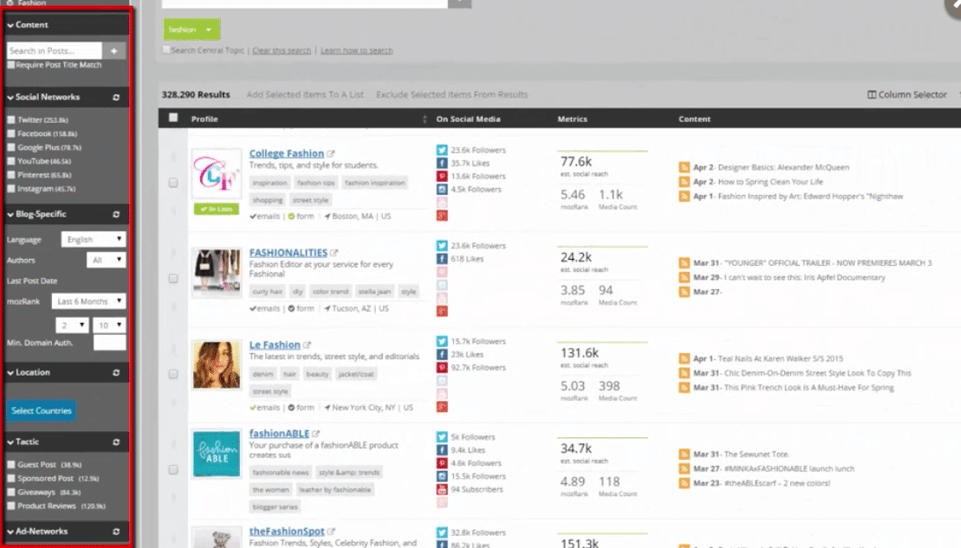The width and height of the screenshot is (961, 548).
Task: Open theFashionSpot external link icon
Action: 331,532
